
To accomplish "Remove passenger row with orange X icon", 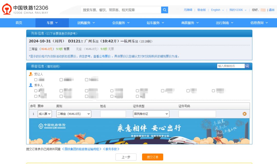I will tap(244, 114).
